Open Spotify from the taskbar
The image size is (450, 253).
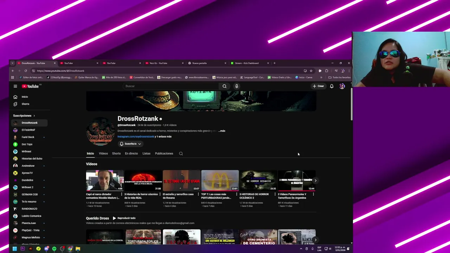(54, 249)
